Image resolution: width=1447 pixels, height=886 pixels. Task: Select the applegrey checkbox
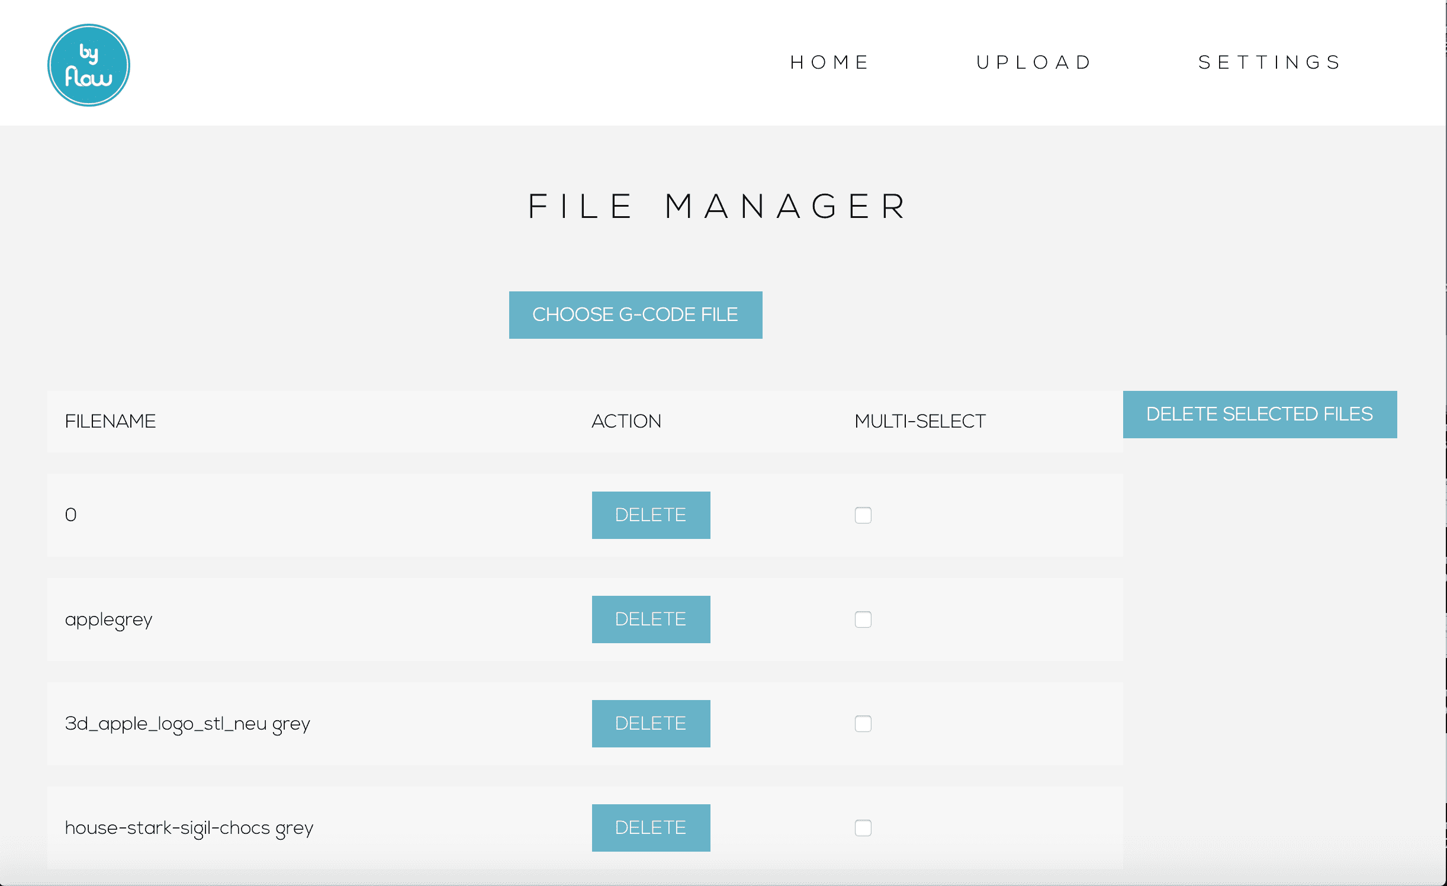pos(863,619)
